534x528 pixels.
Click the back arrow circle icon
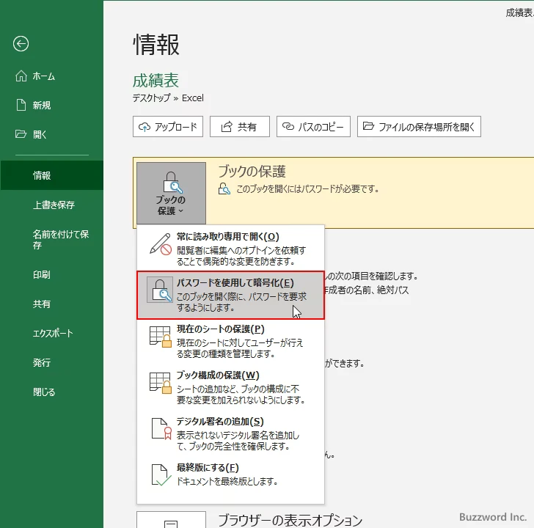21,44
